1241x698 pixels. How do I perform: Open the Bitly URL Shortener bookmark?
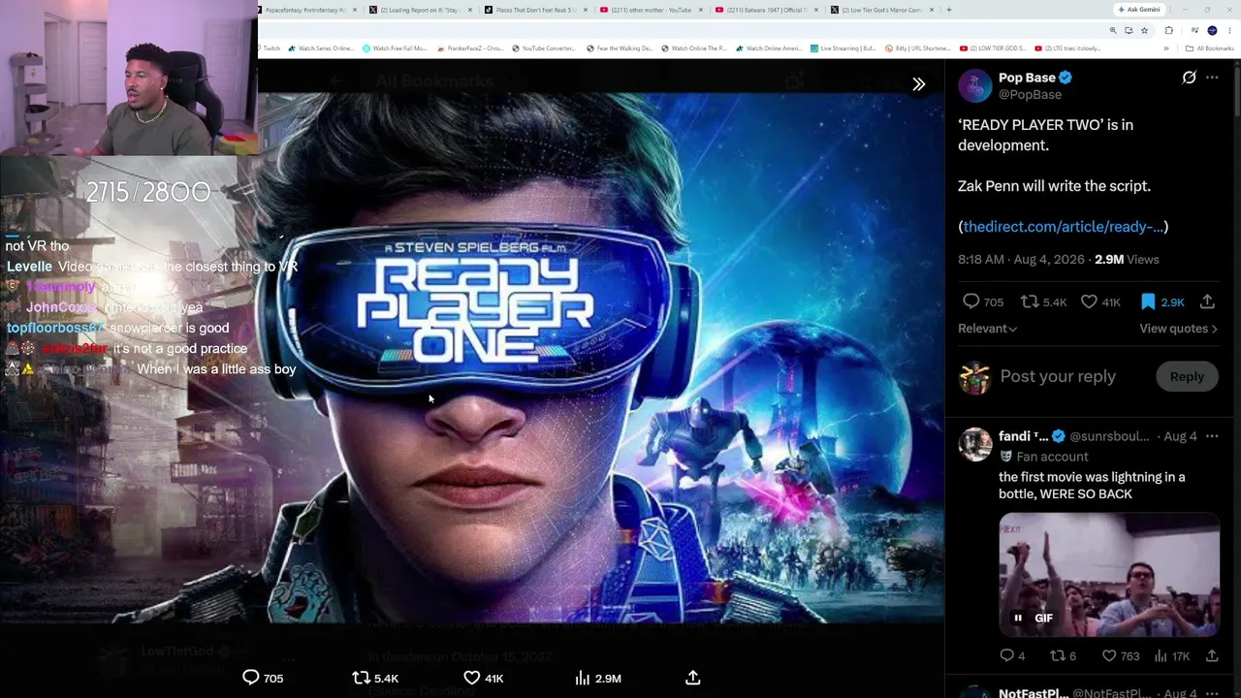point(918,48)
